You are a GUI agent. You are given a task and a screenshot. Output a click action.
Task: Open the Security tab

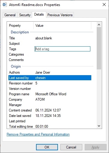click(25, 15)
